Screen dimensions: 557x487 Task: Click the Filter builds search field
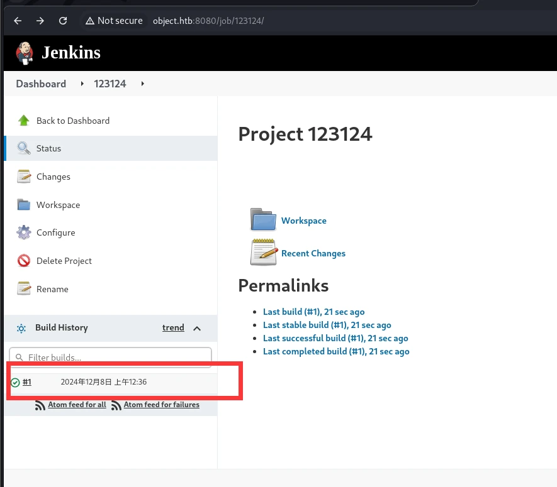pyautogui.click(x=111, y=357)
